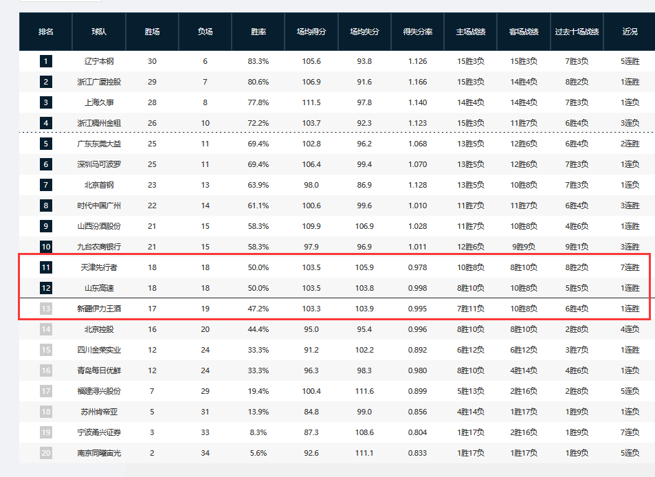Select team 深圳马可波罗

pos(99,164)
